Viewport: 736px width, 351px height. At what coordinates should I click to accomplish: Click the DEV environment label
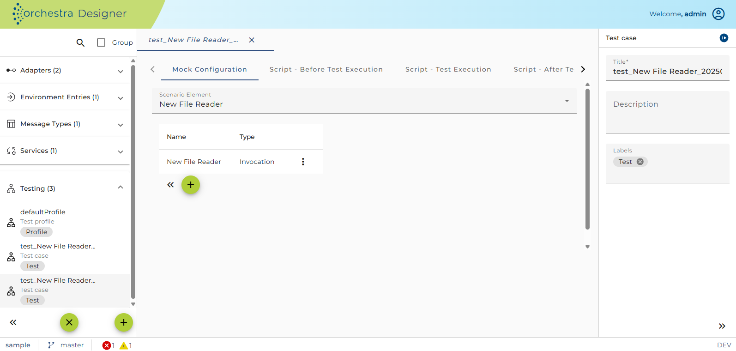724,345
